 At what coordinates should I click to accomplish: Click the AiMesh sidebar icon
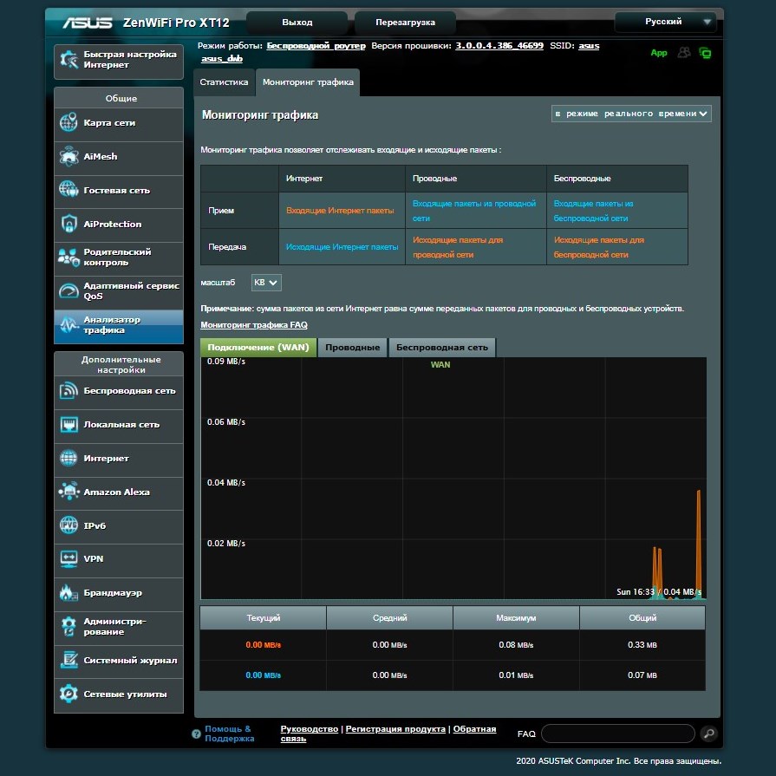68,157
